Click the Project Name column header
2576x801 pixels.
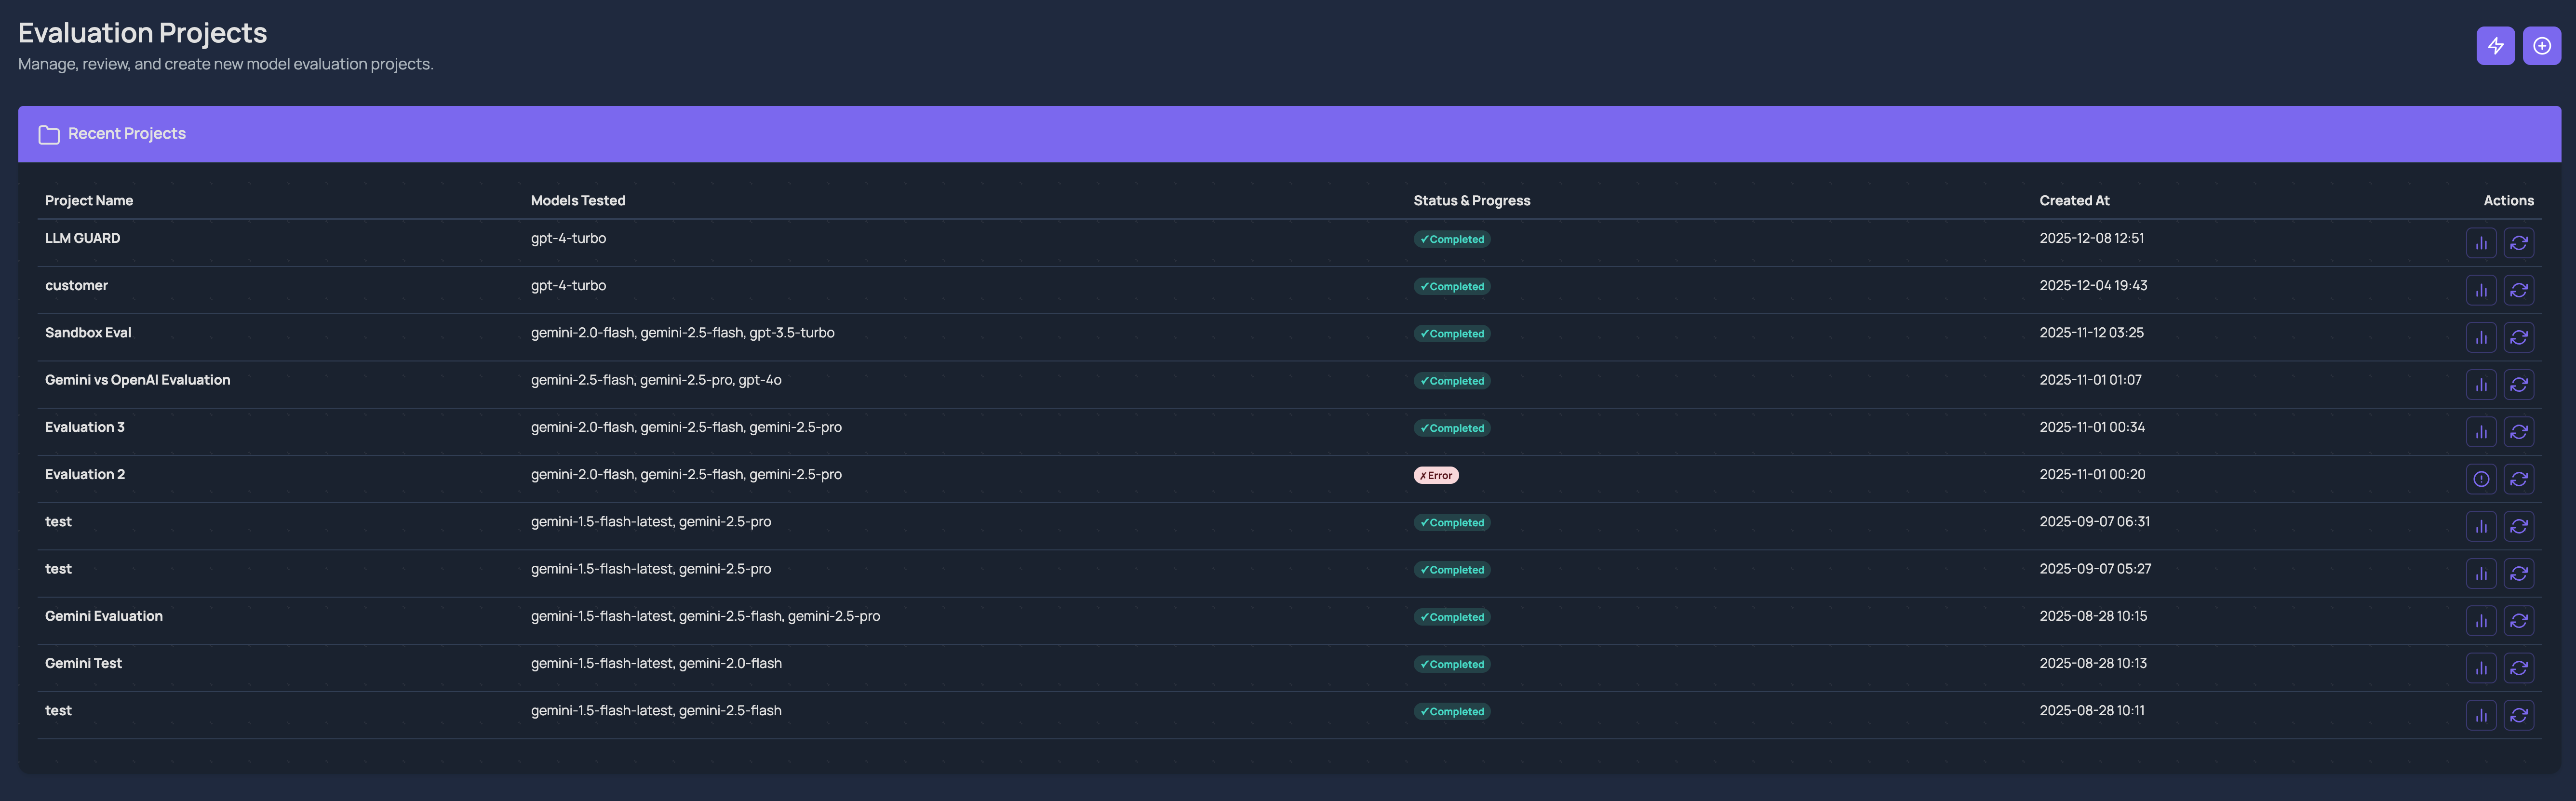tap(89, 200)
